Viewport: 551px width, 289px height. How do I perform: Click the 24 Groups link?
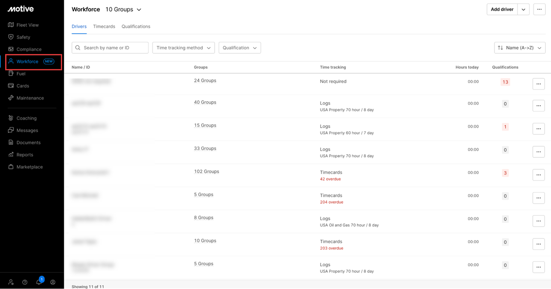pos(205,81)
